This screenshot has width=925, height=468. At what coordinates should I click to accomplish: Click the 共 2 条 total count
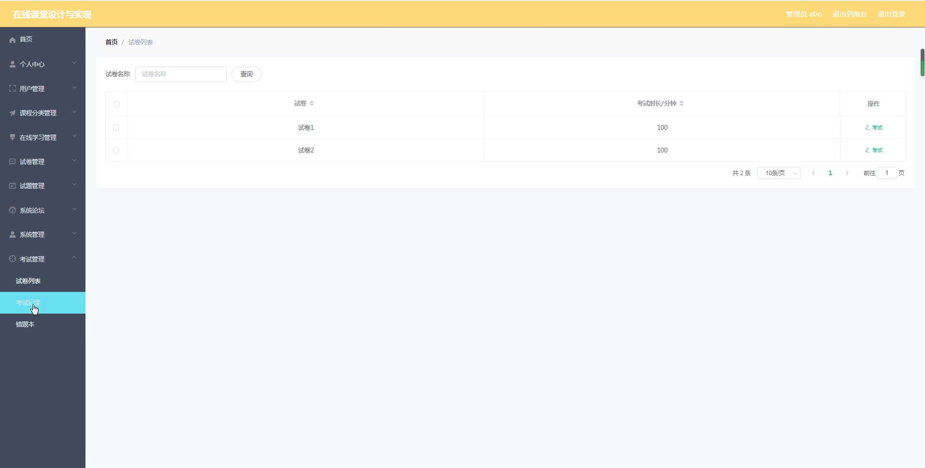click(742, 173)
